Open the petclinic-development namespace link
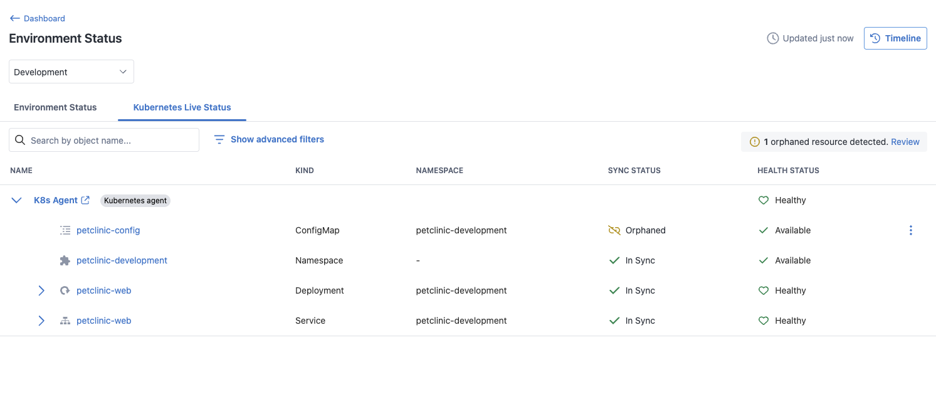The height and width of the screenshot is (399, 936). click(x=122, y=260)
